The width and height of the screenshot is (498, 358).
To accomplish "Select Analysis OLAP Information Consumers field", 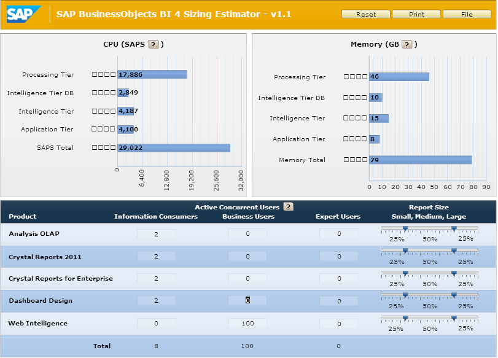I will click(156, 234).
